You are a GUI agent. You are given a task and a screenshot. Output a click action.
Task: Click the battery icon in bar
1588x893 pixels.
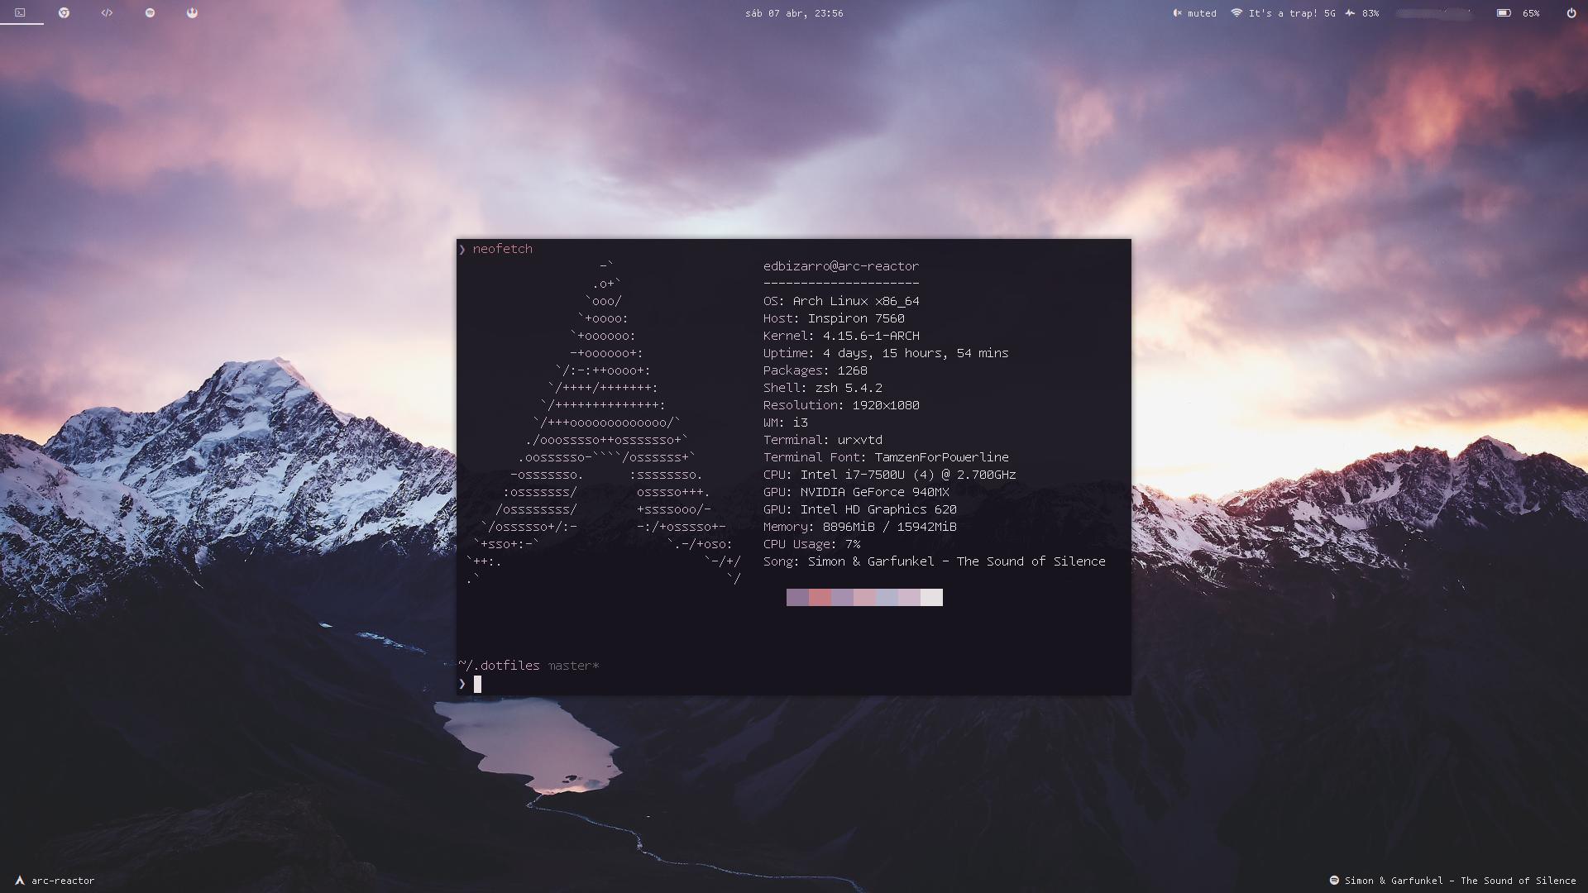coord(1504,13)
